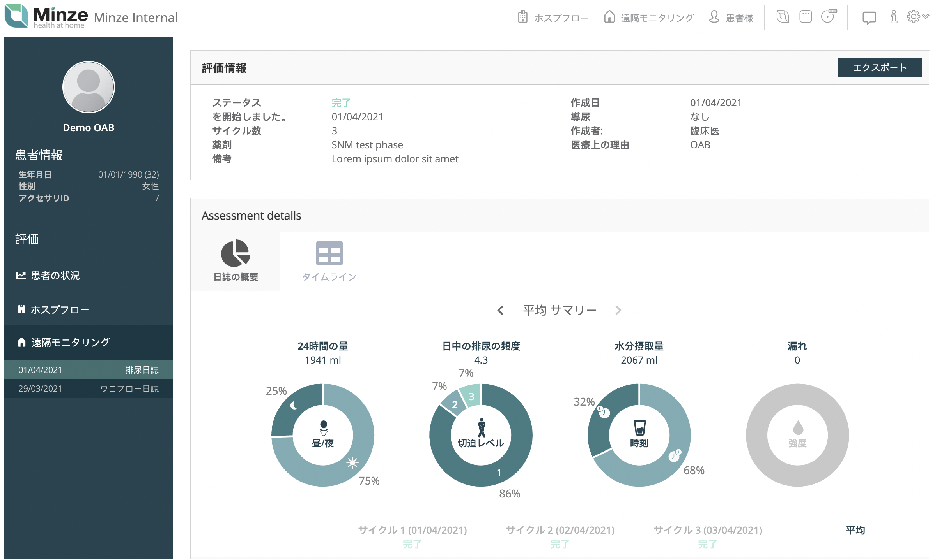
Task: Click the SNM test phase value
Action: (x=367, y=145)
